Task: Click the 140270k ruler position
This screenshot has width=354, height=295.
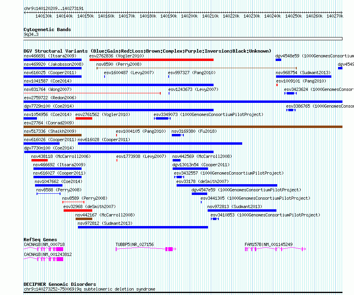Action: pos(335,16)
